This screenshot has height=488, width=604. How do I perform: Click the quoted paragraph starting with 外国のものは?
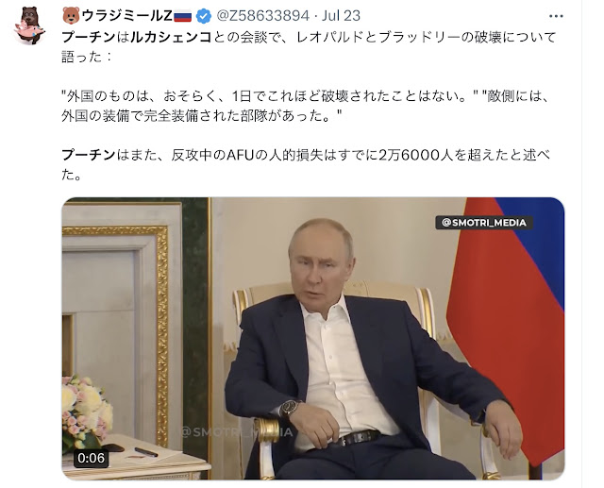(305, 106)
